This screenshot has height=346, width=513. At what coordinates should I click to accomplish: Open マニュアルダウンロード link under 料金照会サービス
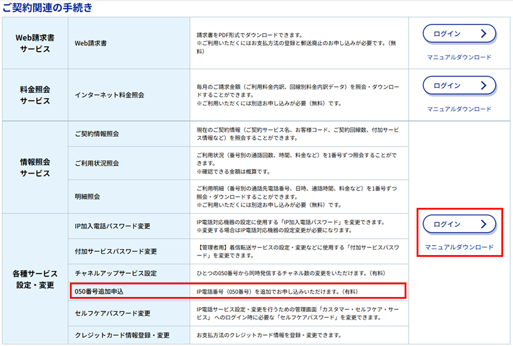[x=459, y=109]
